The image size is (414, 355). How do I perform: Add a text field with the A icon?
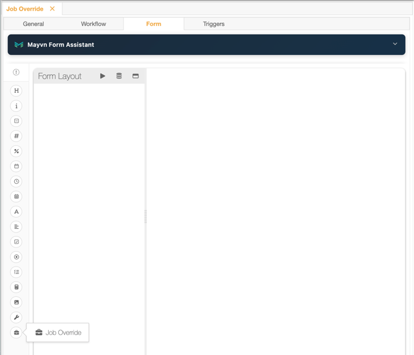point(16,212)
